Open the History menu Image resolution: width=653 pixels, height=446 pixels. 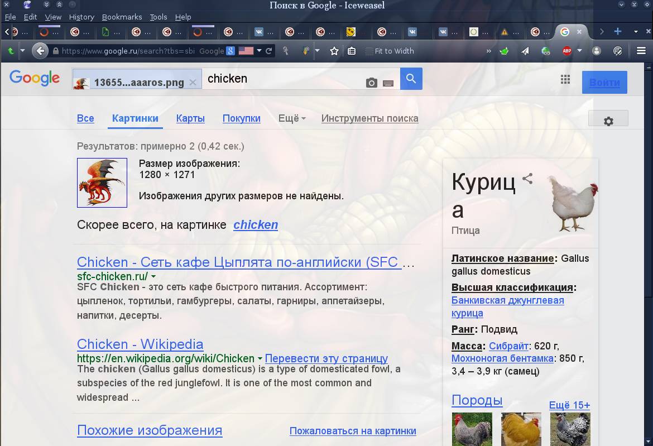pos(81,17)
